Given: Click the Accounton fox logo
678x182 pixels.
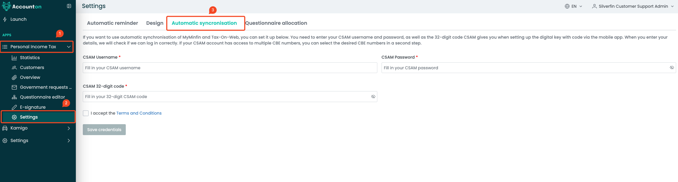Looking at the screenshot, I should pyautogui.click(x=6, y=6).
